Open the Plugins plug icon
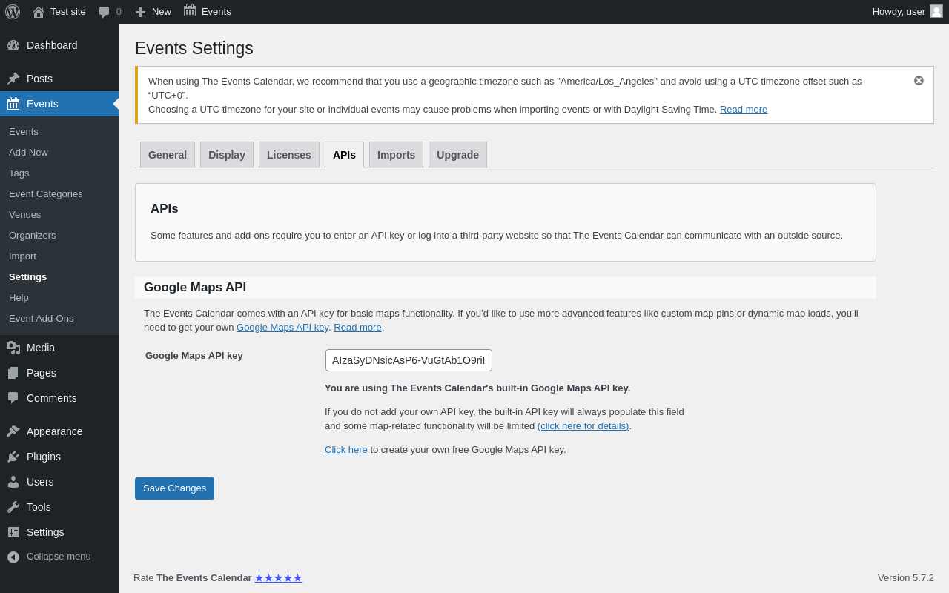This screenshot has height=593, width=949. pos(13,457)
